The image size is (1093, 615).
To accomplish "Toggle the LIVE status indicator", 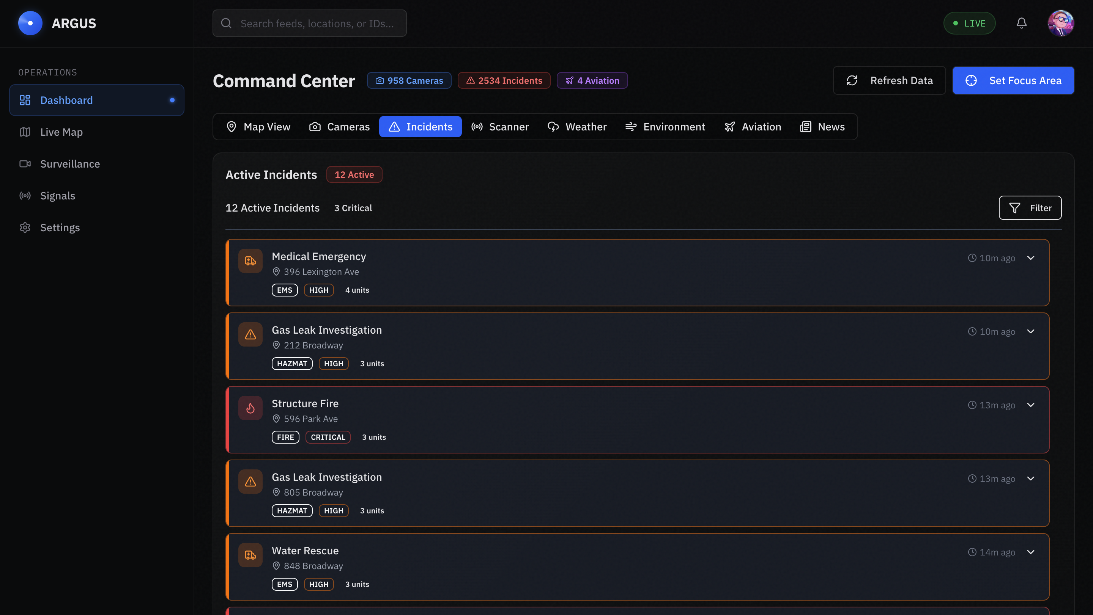I will [x=969, y=23].
